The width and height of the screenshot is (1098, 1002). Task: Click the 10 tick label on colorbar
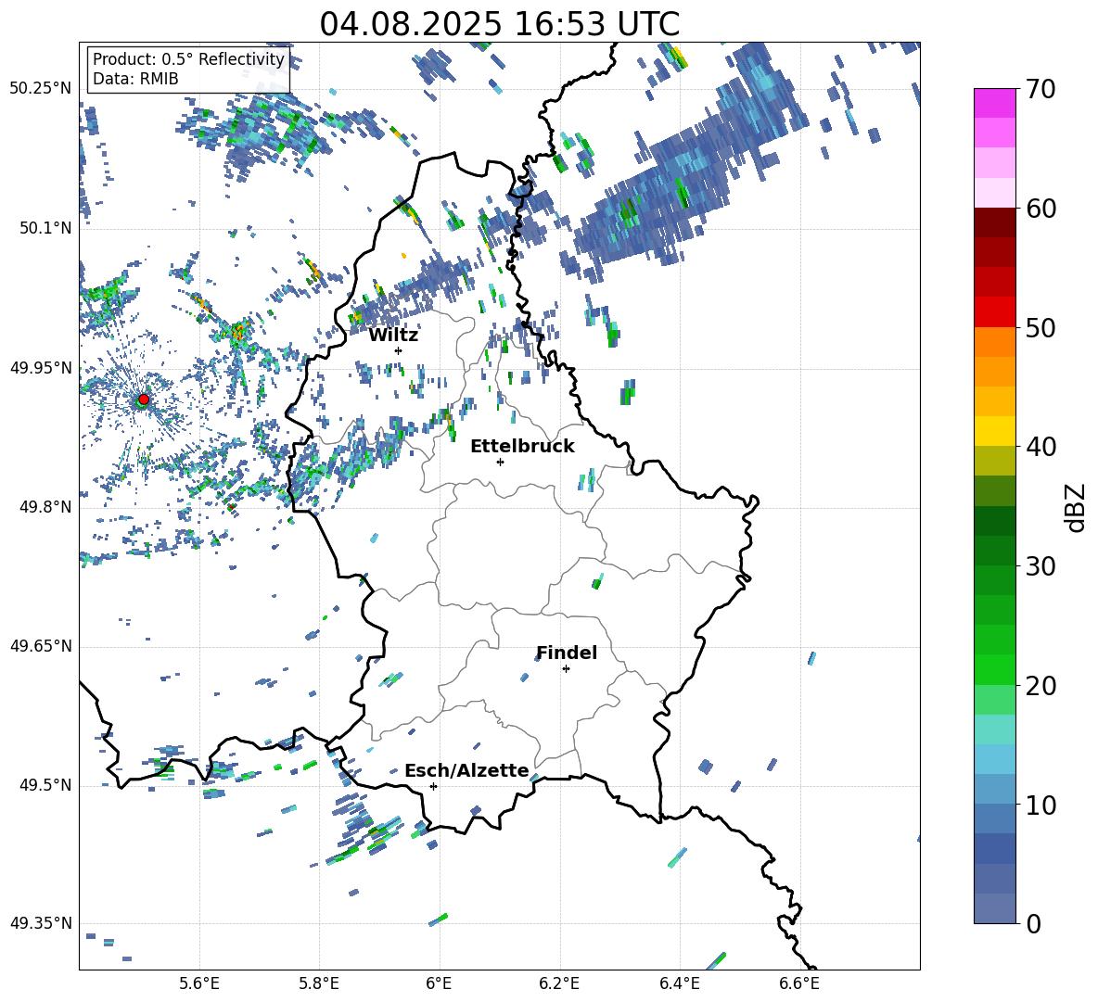(x=1041, y=805)
